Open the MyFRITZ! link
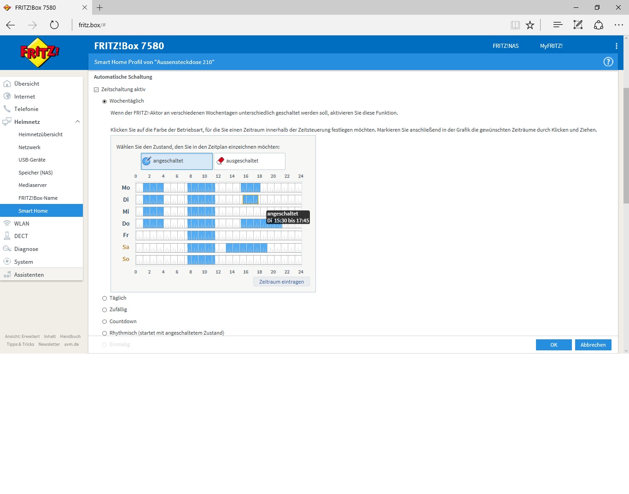 (x=551, y=46)
